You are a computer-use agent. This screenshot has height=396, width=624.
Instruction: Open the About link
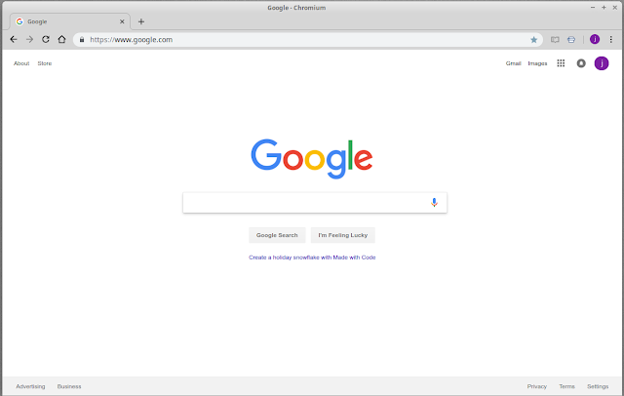click(x=21, y=63)
